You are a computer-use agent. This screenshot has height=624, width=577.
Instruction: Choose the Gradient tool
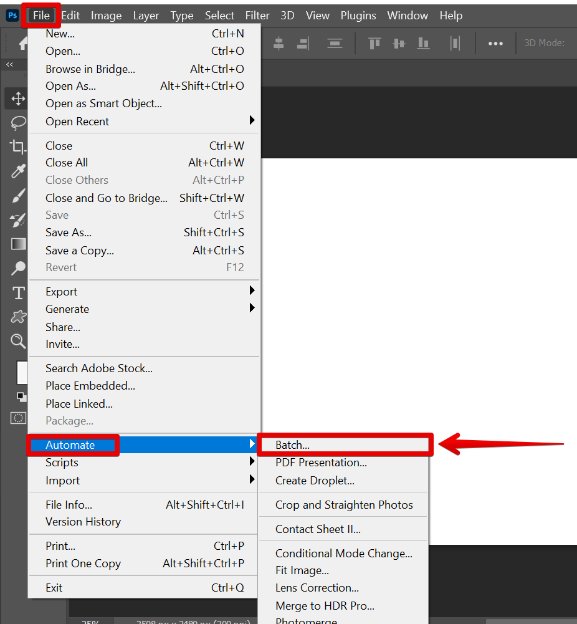(18, 244)
